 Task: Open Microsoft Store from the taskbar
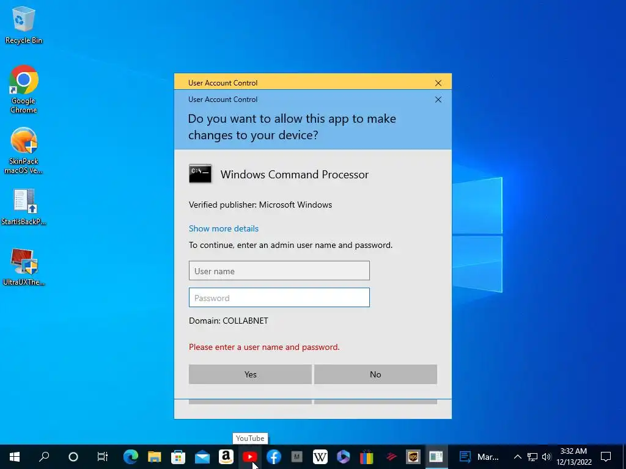click(178, 457)
